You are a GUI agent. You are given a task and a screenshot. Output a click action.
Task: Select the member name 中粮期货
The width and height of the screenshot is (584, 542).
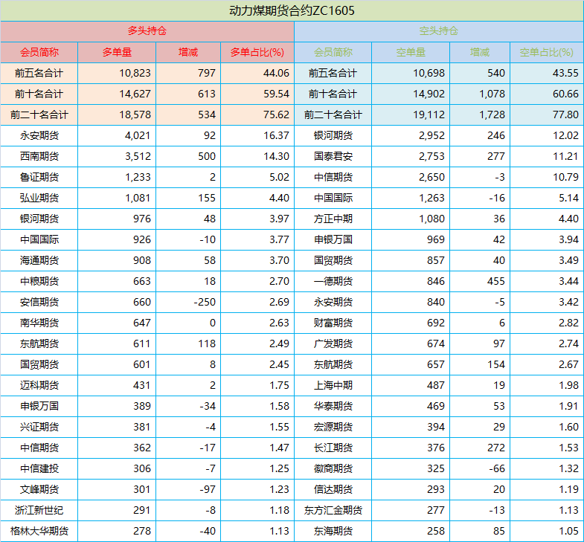[x=39, y=282]
